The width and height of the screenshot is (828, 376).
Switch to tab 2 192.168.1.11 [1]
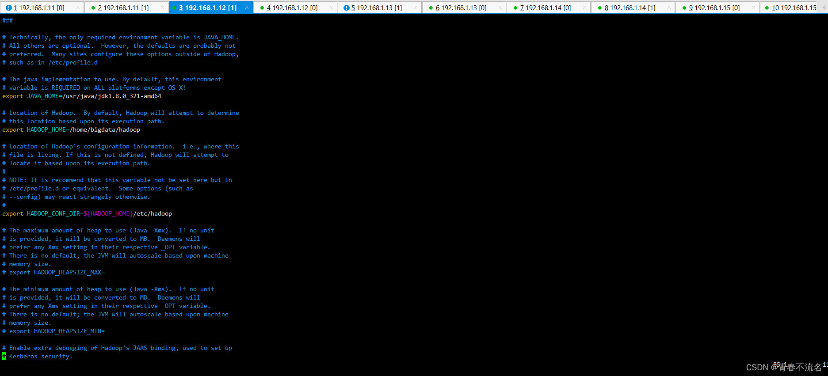[x=126, y=8]
